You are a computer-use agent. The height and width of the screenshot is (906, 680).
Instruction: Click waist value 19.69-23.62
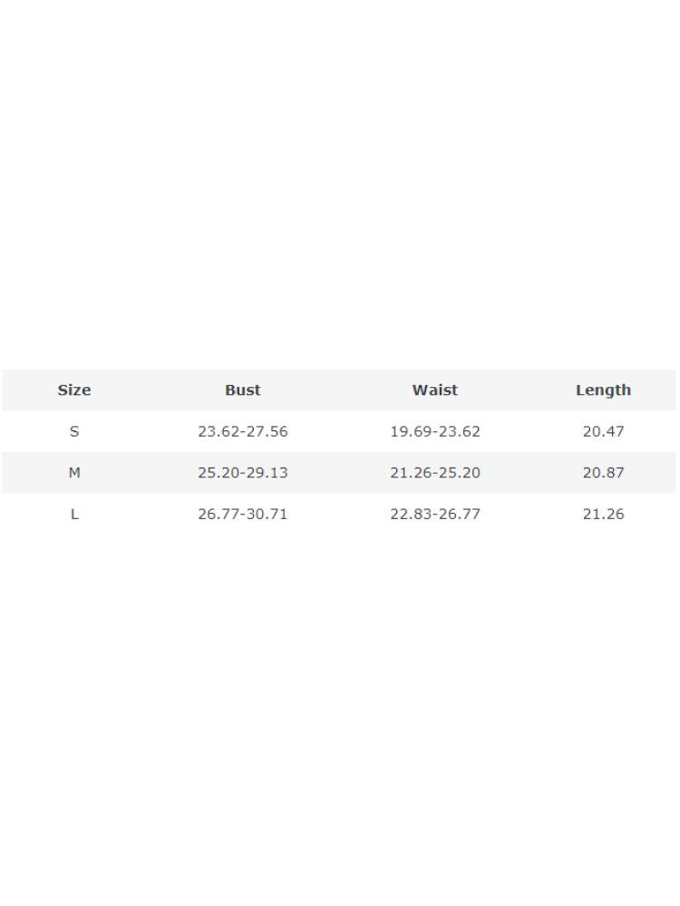(x=434, y=431)
